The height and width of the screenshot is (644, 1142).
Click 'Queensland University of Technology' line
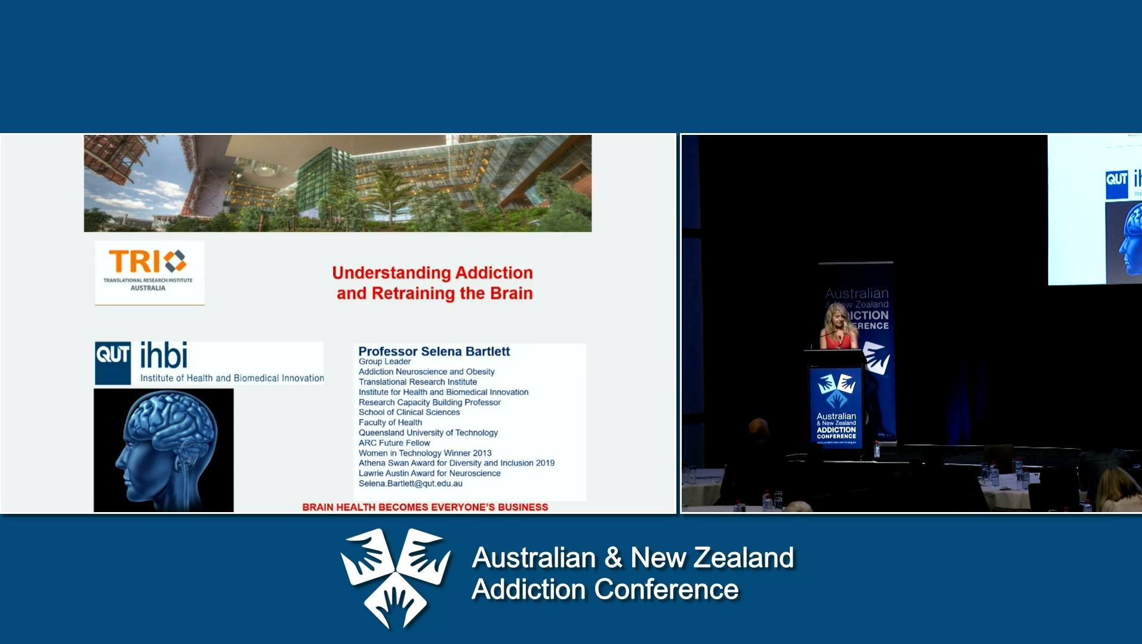coord(428,433)
